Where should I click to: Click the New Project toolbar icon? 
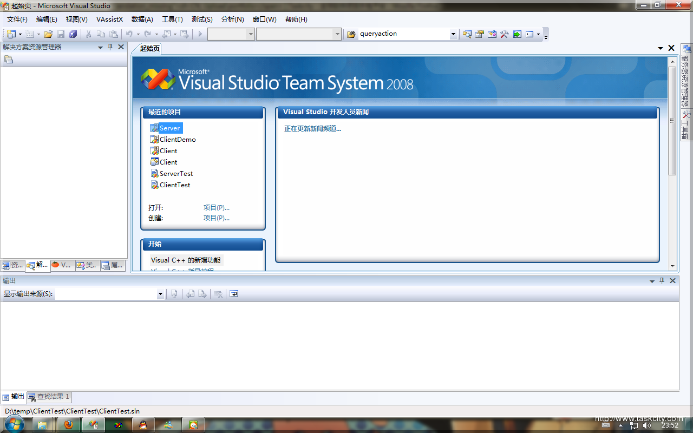[11, 34]
